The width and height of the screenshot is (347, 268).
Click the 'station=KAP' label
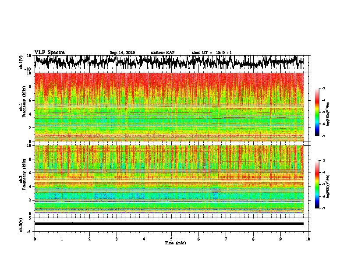coord(163,53)
